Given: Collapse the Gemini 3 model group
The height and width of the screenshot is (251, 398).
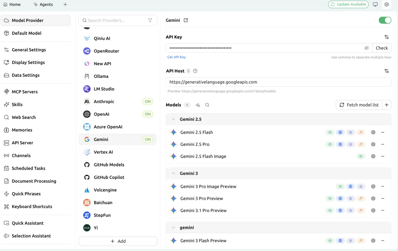Looking at the screenshot, I should 173,173.
